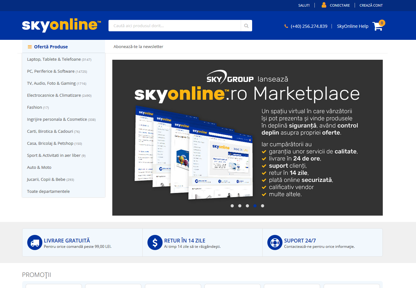This screenshot has height=288, width=416.
Task: Expand the Ofertă Produse menu header
Action: [64, 47]
